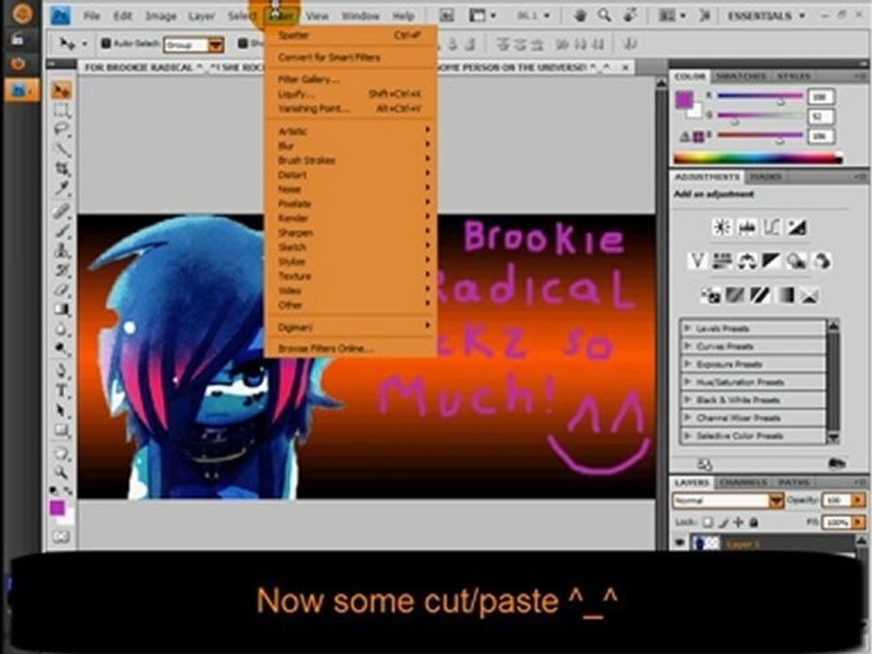Click the G value input field
This screenshot has height=654, width=872.
[x=821, y=116]
